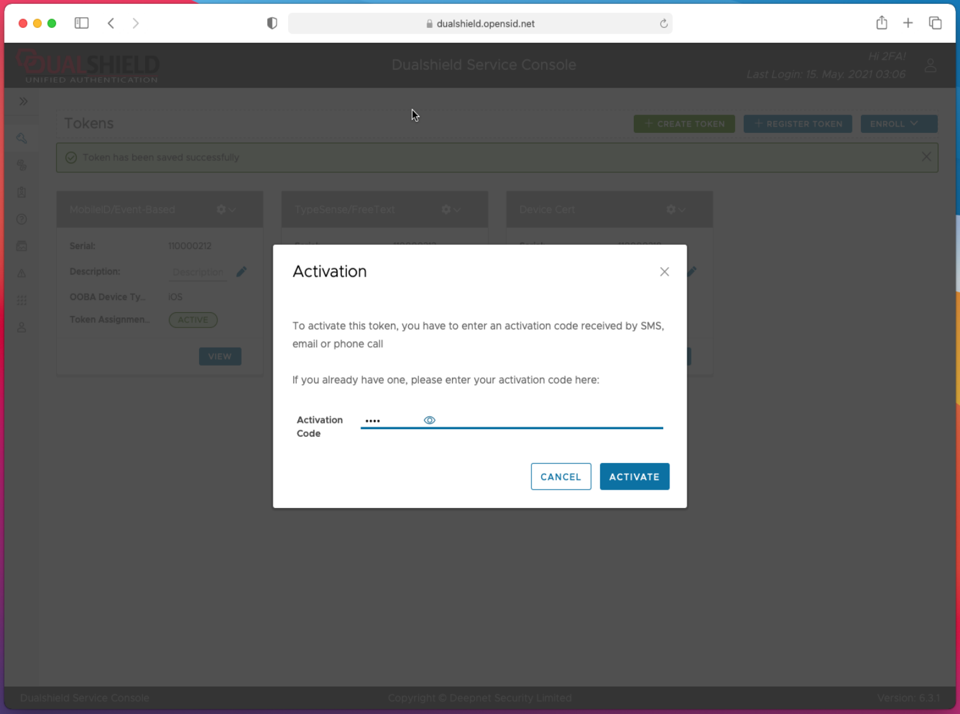960x714 pixels.
Task: Open the ENROLL dropdown
Action: click(x=898, y=124)
